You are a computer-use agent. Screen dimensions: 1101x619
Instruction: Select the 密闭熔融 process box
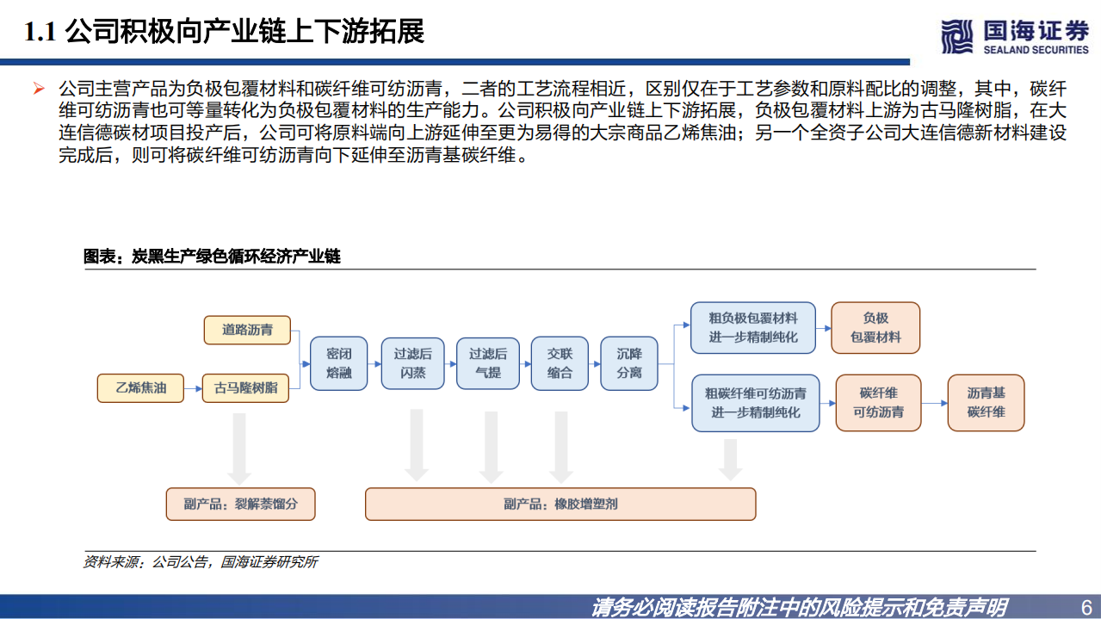click(x=338, y=362)
